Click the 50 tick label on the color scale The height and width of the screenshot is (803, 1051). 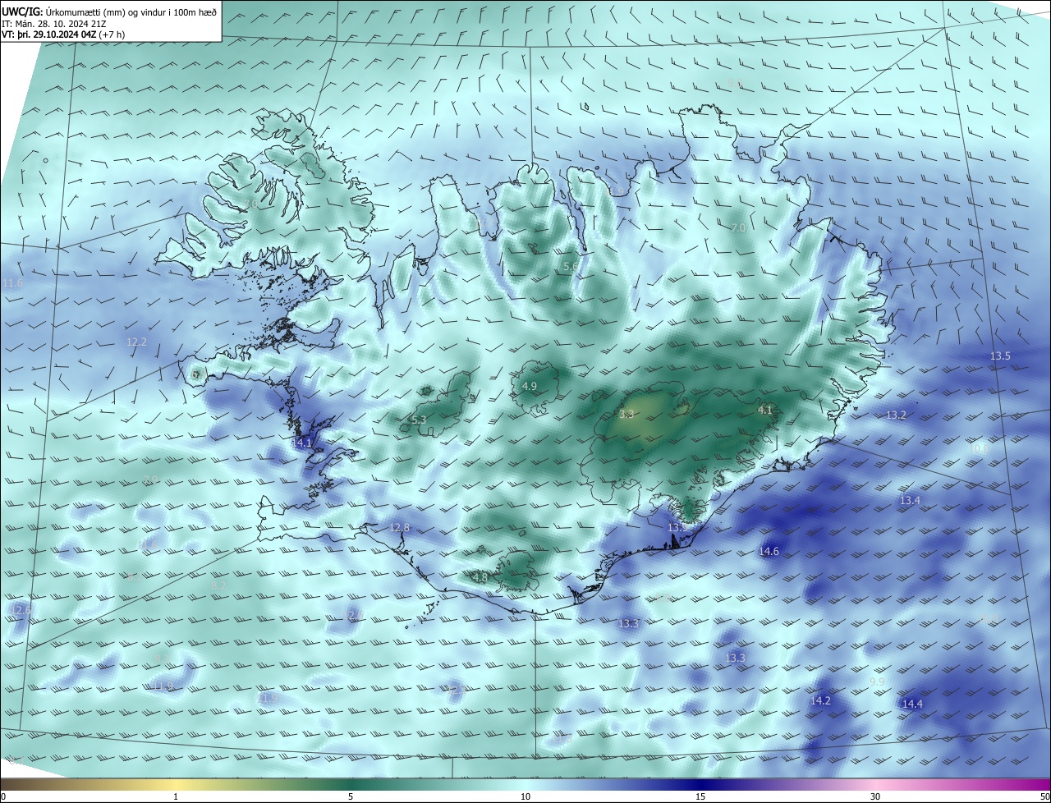[1044, 796]
